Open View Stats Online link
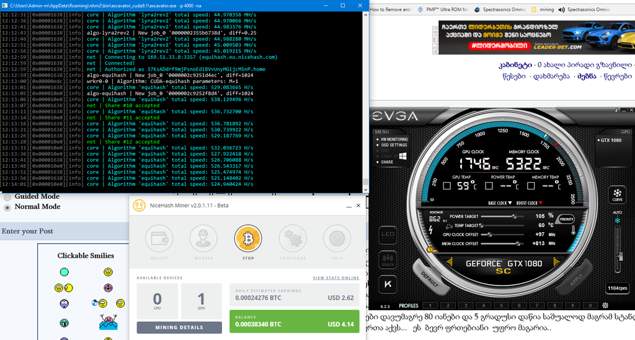 click(335, 277)
